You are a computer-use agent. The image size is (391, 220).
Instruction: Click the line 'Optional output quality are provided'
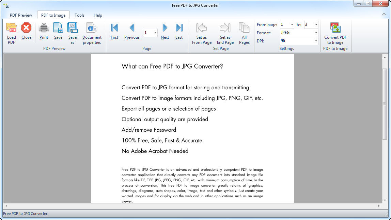pyautogui.click(x=165, y=119)
